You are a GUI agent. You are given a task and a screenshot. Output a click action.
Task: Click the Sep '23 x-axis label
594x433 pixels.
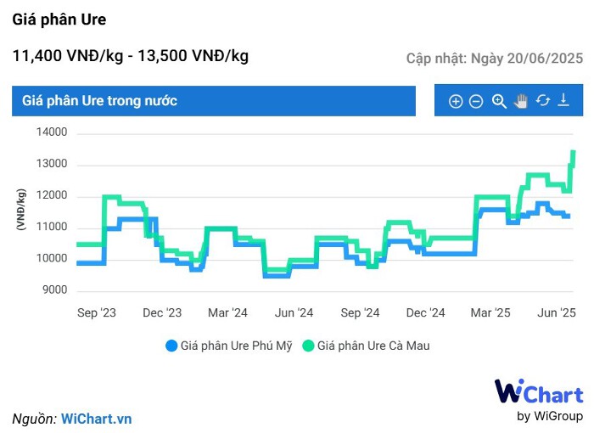[x=97, y=313]
